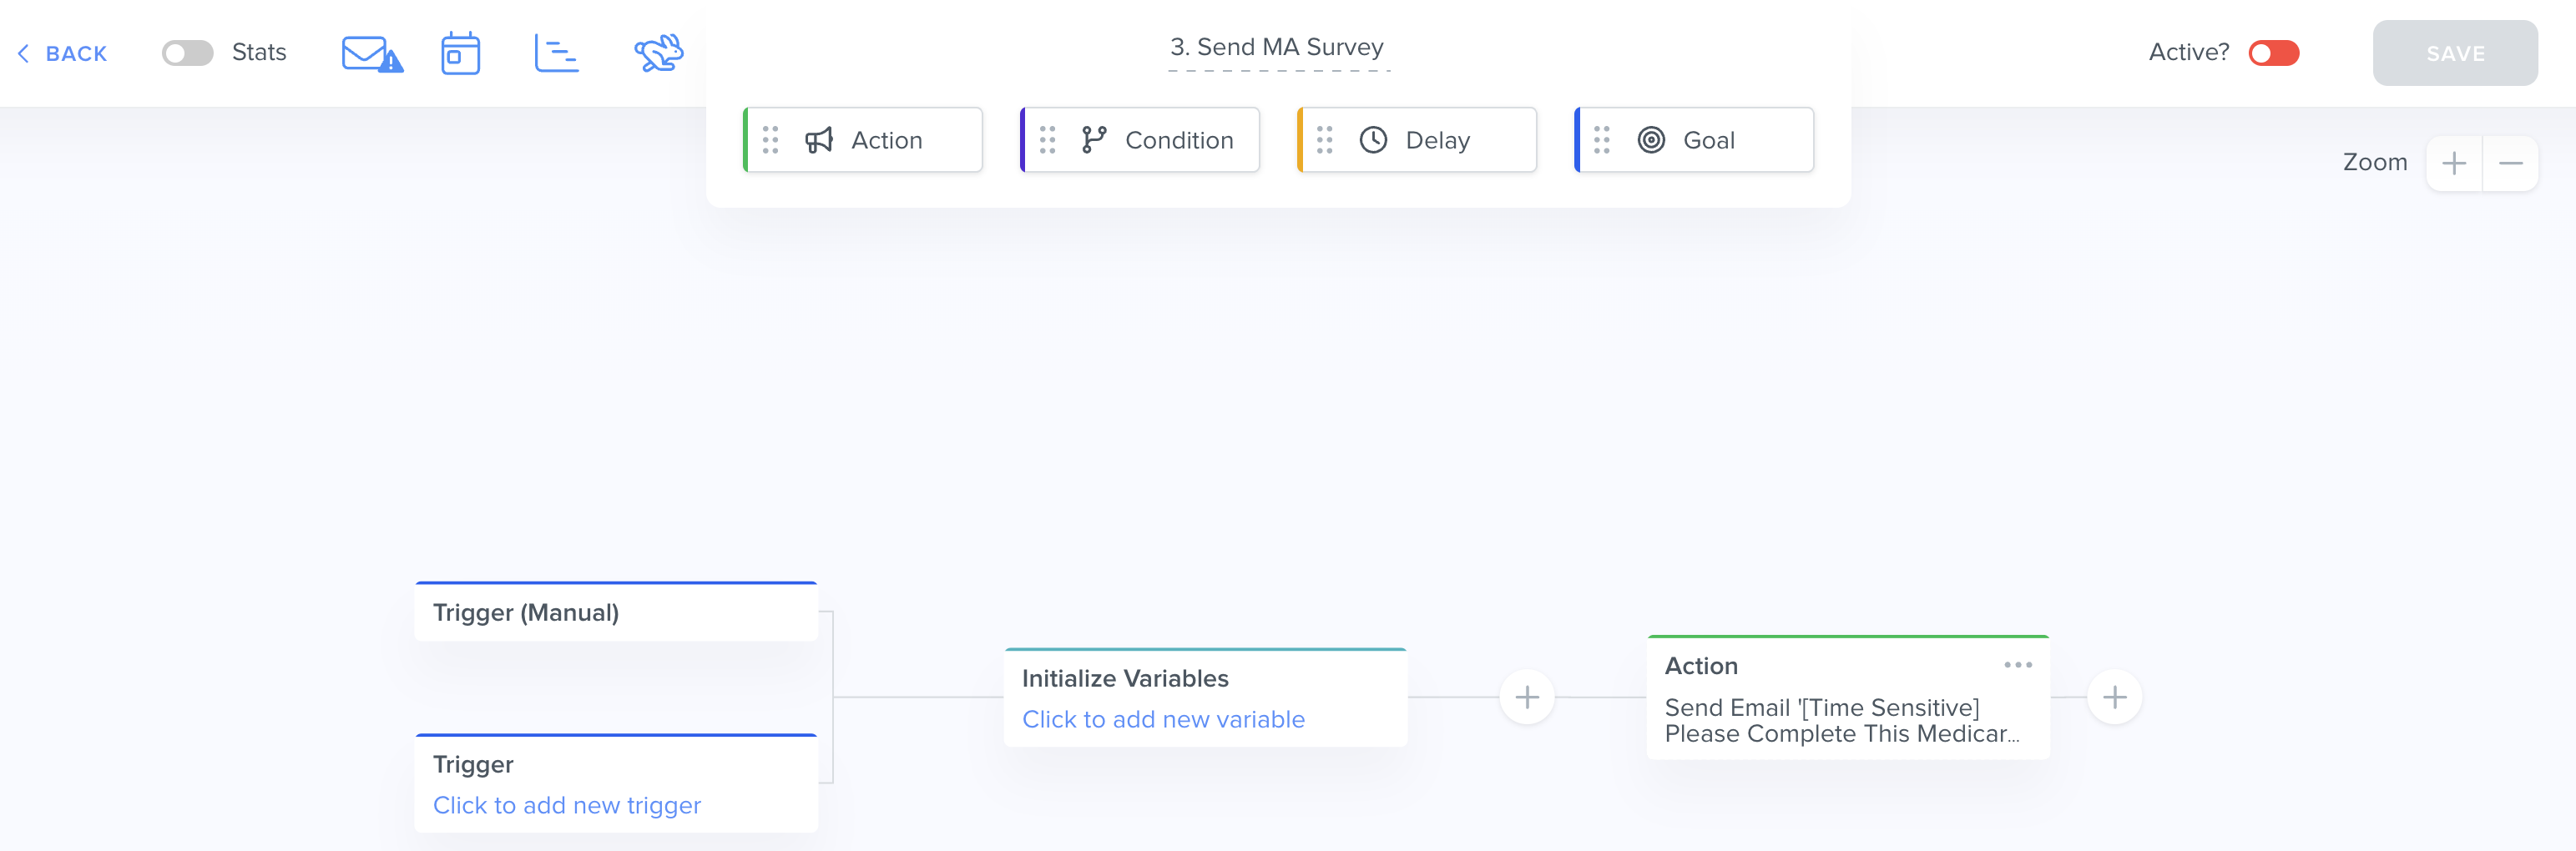Select the Action megaphone block
The height and width of the screenshot is (851, 2576).
coord(863,140)
